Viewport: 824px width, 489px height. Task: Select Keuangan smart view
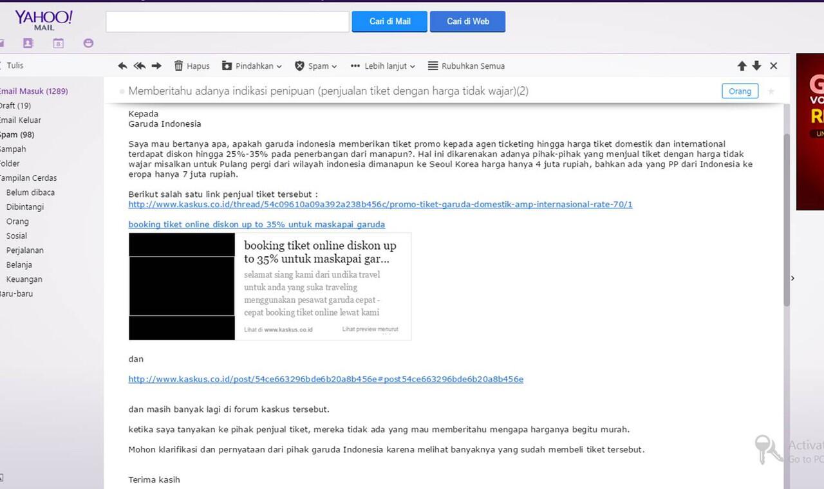(x=24, y=279)
